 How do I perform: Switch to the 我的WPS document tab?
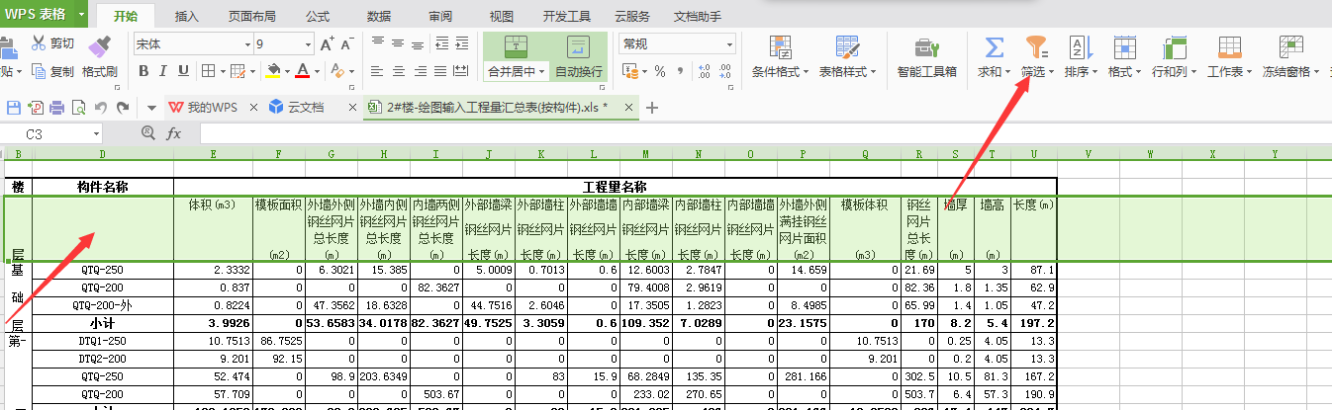coord(203,107)
